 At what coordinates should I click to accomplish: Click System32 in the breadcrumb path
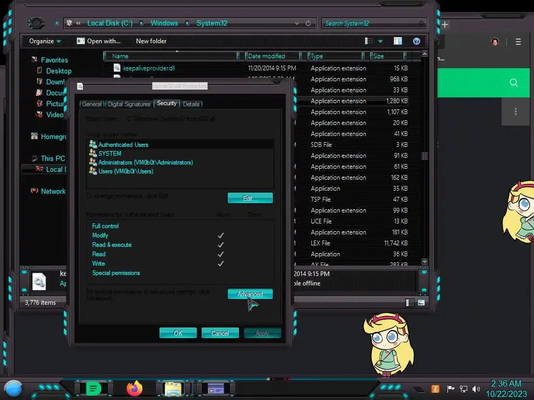click(x=212, y=23)
